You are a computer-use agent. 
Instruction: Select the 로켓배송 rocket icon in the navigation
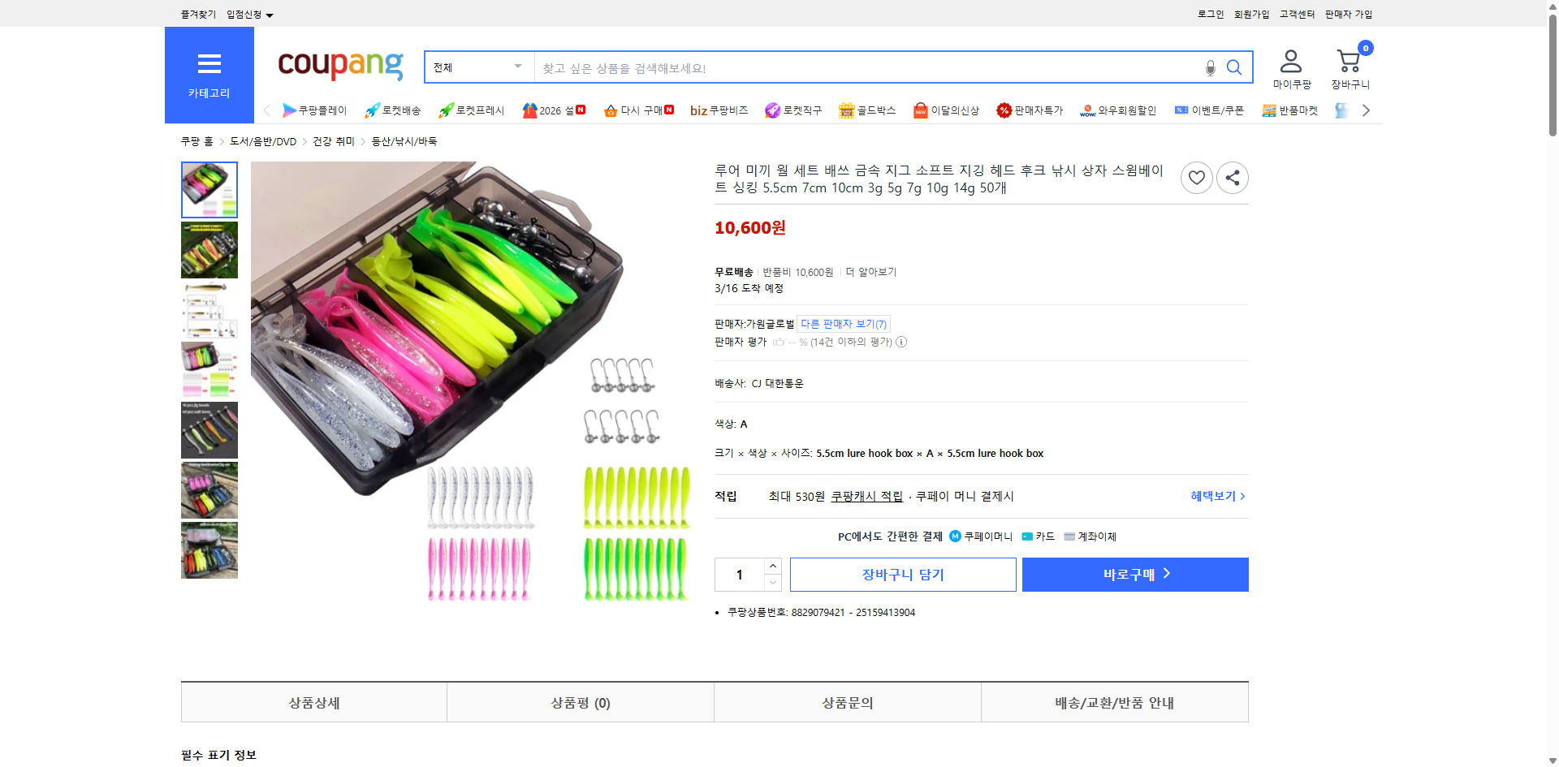pyautogui.click(x=371, y=110)
